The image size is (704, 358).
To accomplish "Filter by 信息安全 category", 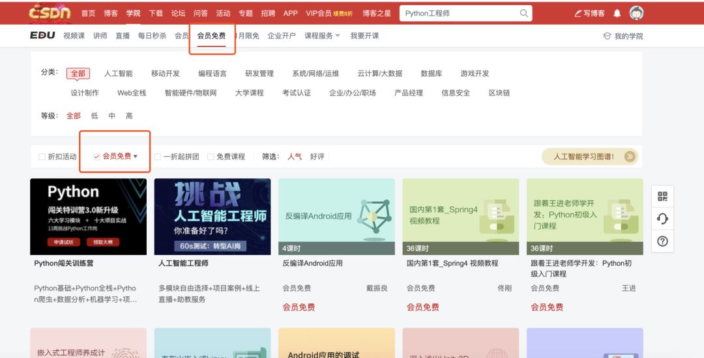I will (456, 92).
